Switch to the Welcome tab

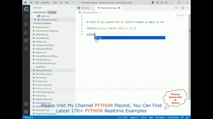[86, 8]
